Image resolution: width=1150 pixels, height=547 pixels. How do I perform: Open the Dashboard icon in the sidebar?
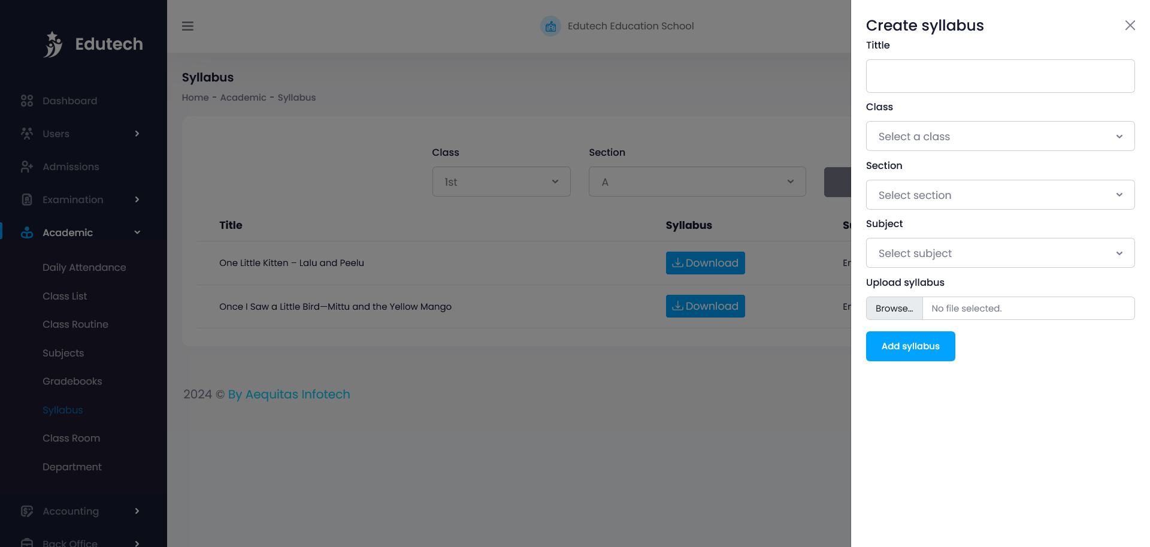click(27, 101)
